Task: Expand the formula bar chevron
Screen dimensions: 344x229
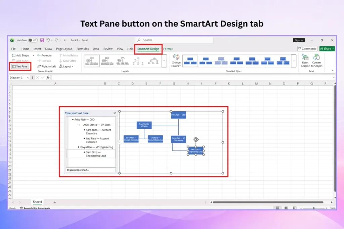Action: tap(334, 77)
